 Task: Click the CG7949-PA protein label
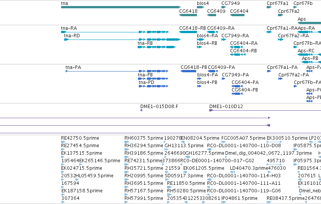[235, 75]
